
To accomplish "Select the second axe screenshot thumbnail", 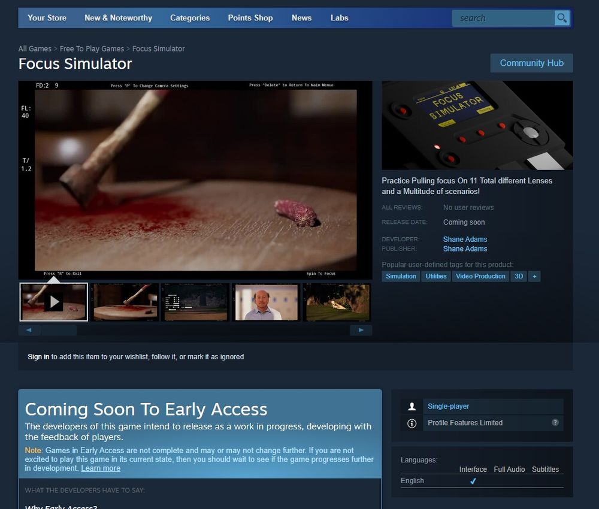I will 125,302.
